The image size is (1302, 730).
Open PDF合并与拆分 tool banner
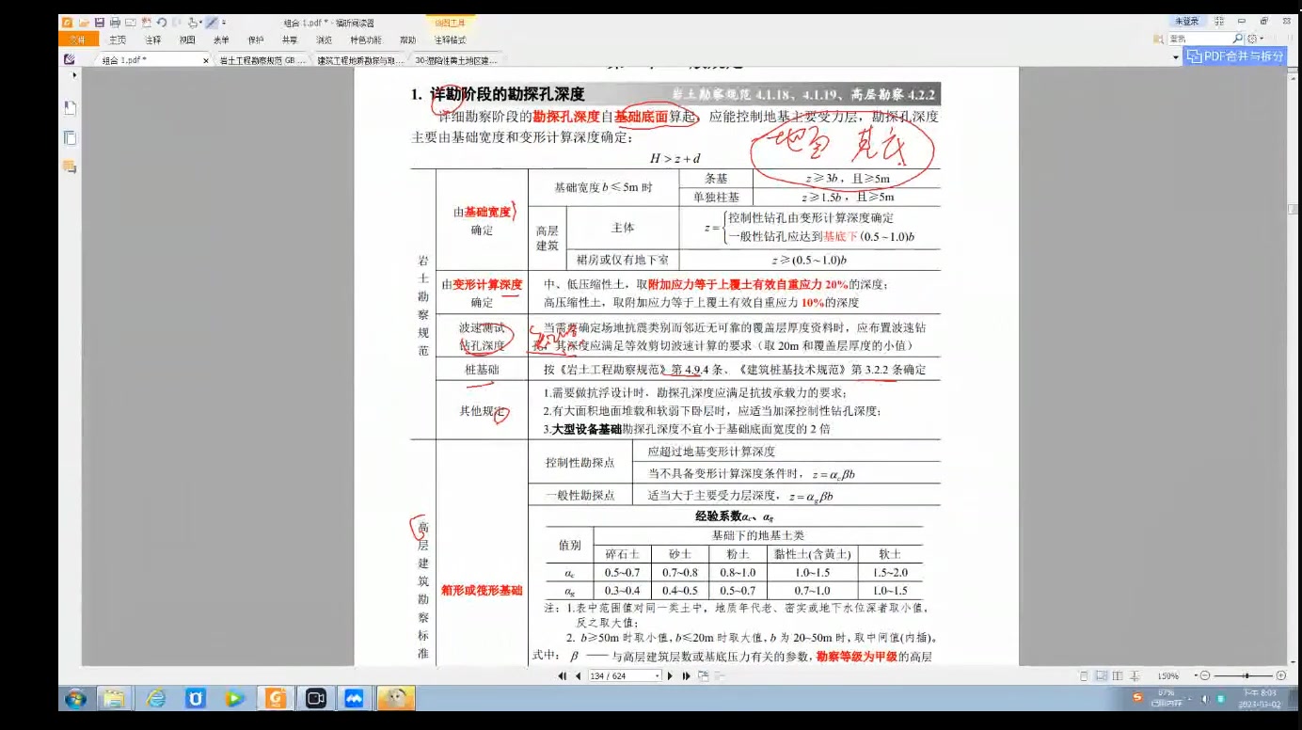click(x=1234, y=56)
